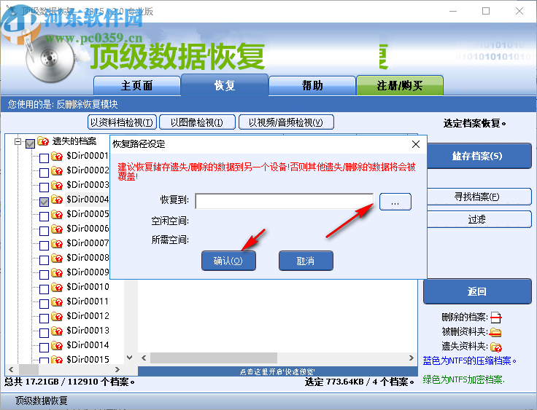The width and height of the screenshot is (537, 410).
Task: Click the folder icon beside $Dir00005
Action: tap(57, 214)
